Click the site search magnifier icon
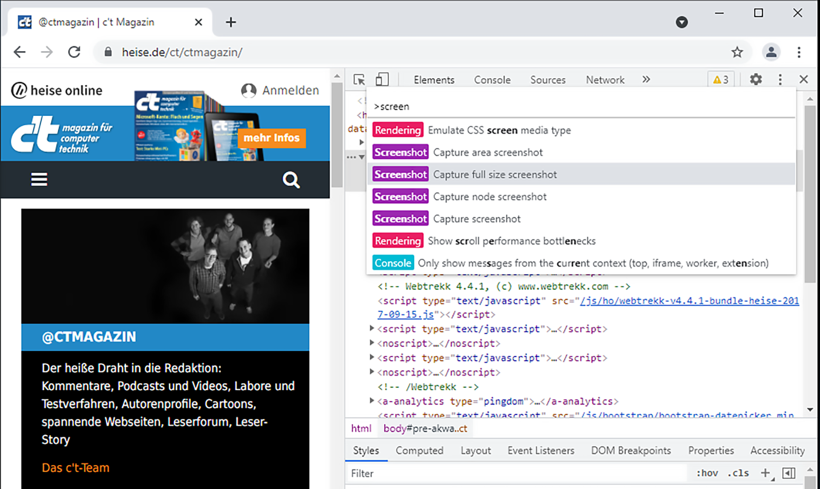The image size is (820, 489). tap(291, 180)
